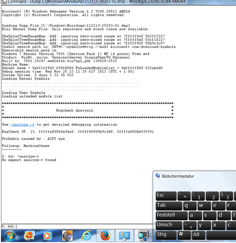The image size is (236, 243).
Task: Click the 'Loading User Symbols' line
Action: pyautogui.click(x=24, y=93)
